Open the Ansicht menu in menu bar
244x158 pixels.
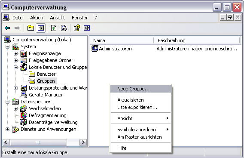[x=58, y=18]
